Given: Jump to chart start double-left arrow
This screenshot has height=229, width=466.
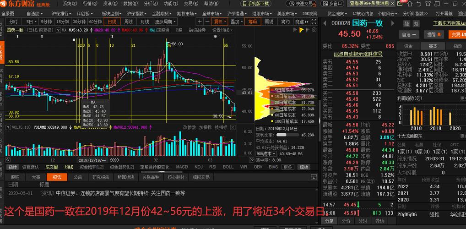Looking at the screenshot, I should point(8,160).
